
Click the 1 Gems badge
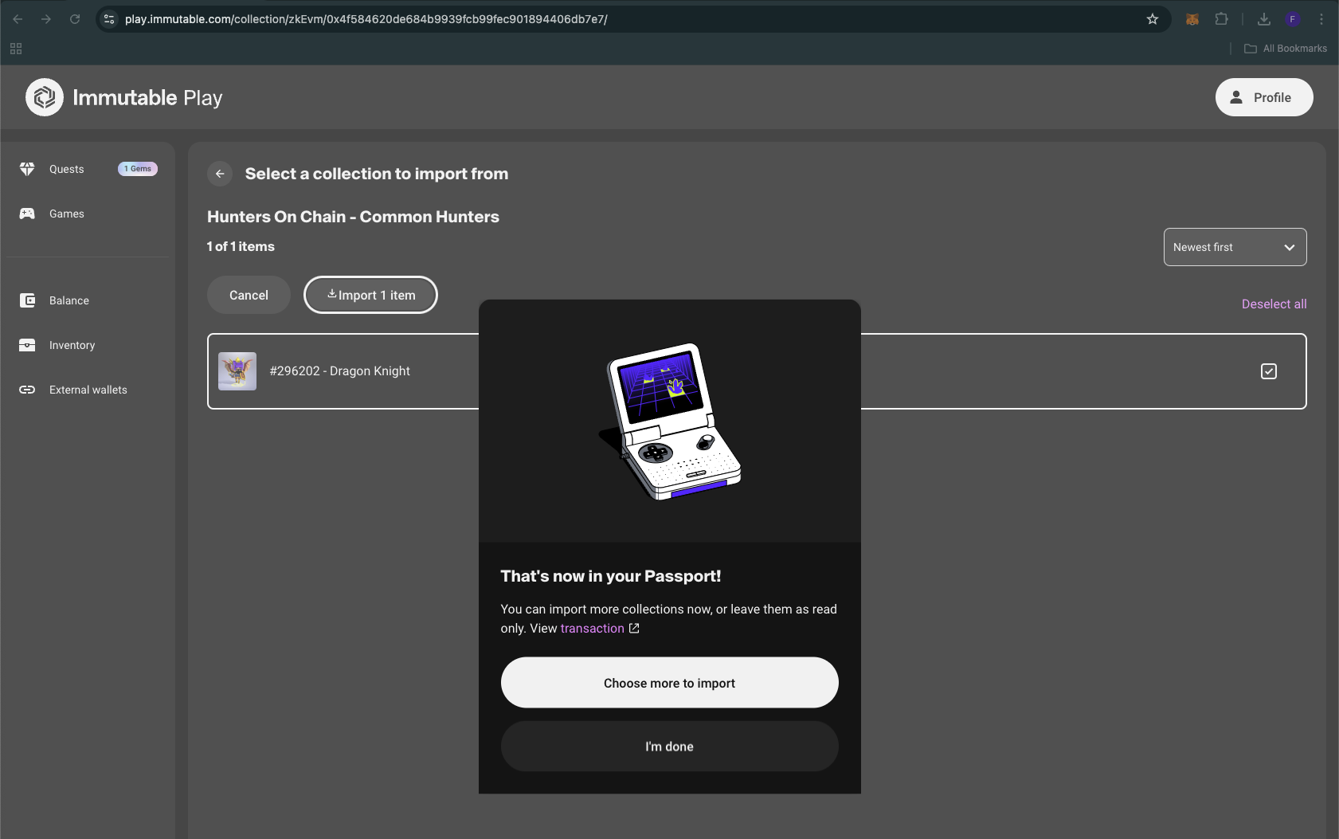[x=138, y=169]
